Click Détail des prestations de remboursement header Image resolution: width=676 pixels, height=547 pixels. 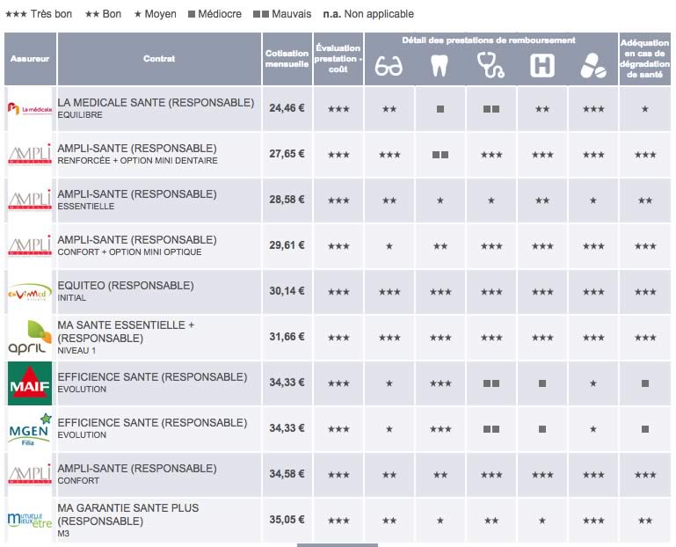489,40
